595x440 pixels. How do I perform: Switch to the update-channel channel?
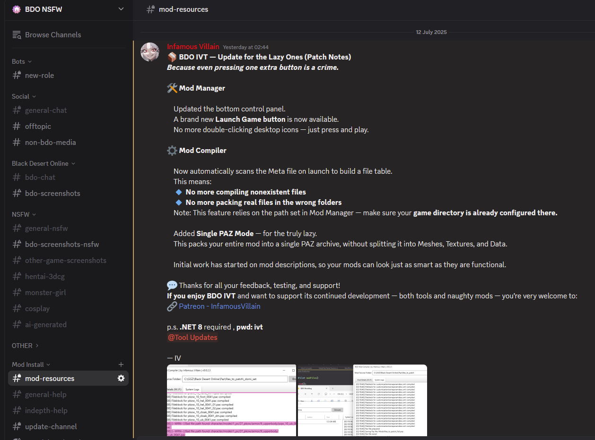[51, 427]
